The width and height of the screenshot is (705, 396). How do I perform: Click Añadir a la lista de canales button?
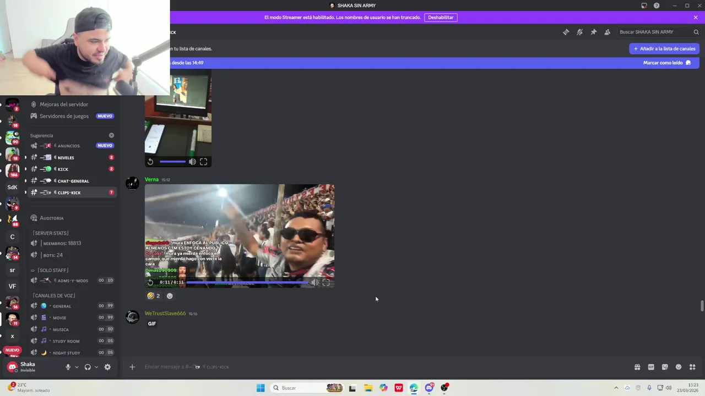pos(664,48)
